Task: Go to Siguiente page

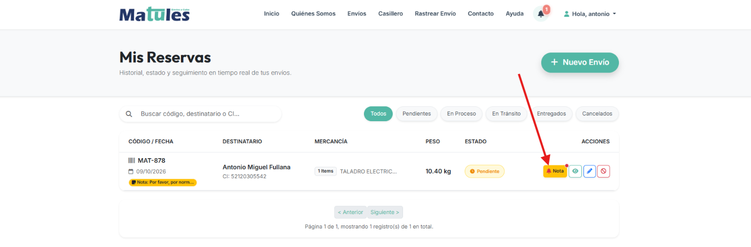Action: pyautogui.click(x=385, y=212)
